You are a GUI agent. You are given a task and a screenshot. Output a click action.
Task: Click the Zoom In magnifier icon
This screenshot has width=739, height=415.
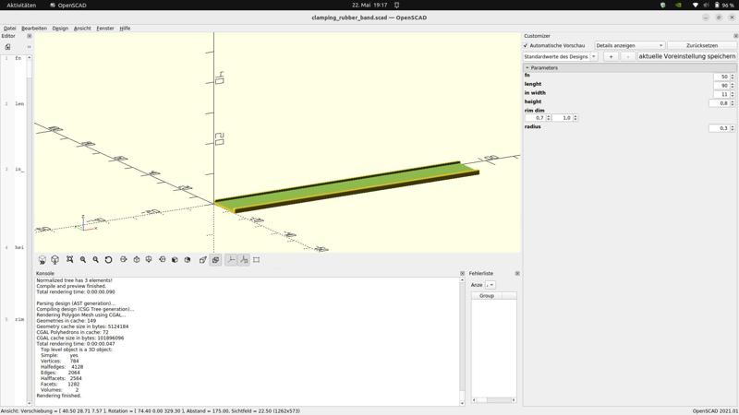pyautogui.click(x=83, y=260)
